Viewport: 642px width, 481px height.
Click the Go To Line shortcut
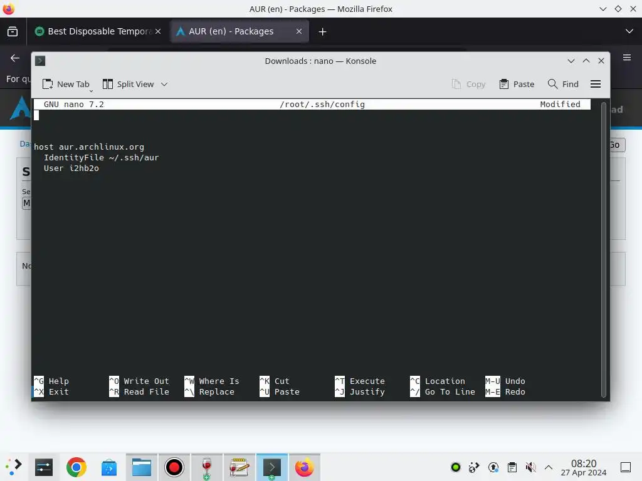click(x=443, y=392)
